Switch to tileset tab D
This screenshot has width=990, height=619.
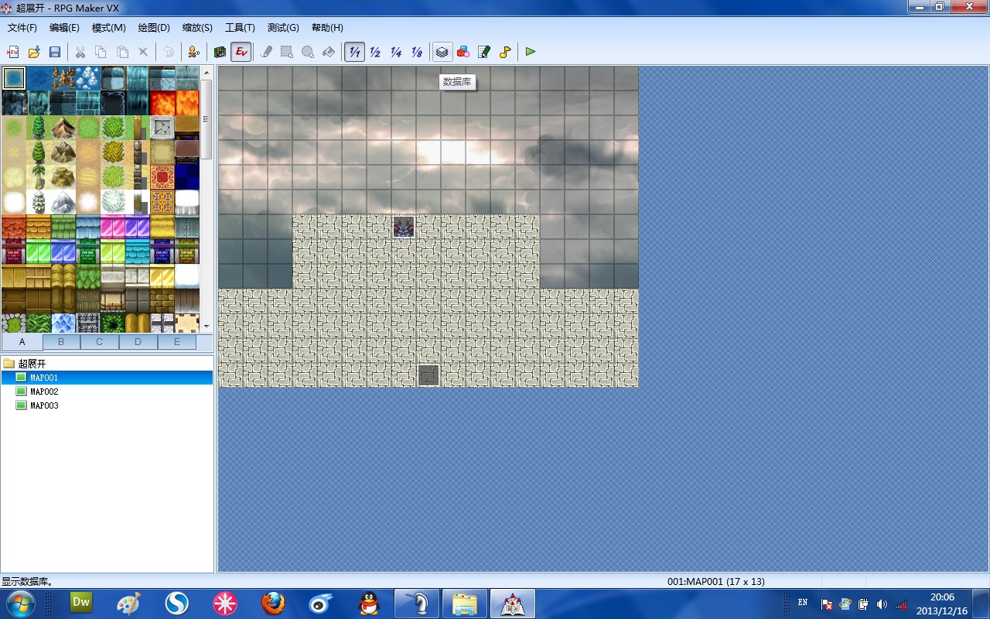pos(138,342)
